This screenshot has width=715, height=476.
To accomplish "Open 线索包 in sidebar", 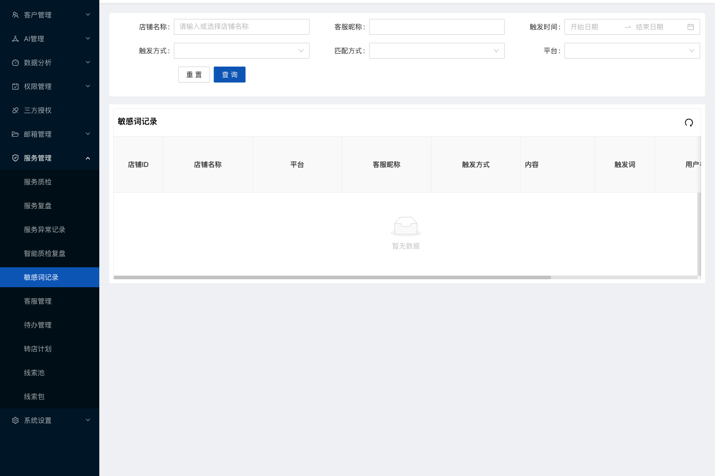I will [x=50, y=397].
